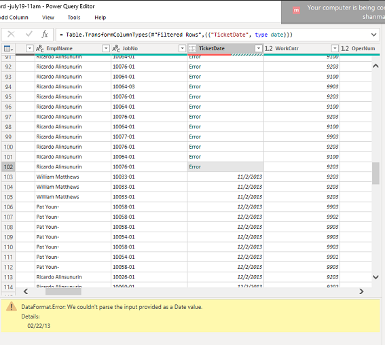Click the TicketDate date type icon

[x=192, y=48]
